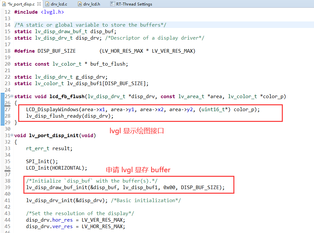Click the C file icon on drv_lcd.c tab
Viewport: 314px width, 233px height.
coord(47,4)
